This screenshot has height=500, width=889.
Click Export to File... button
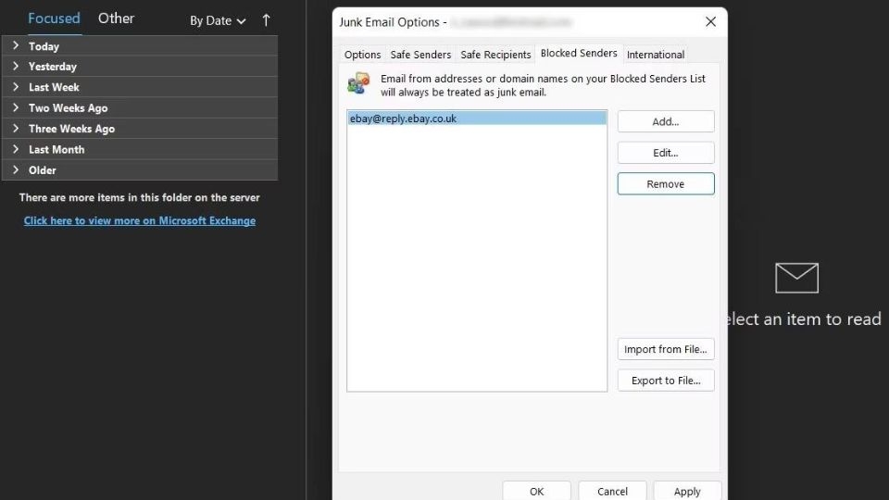(x=666, y=381)
